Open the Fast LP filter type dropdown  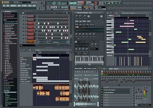point(94,49)
